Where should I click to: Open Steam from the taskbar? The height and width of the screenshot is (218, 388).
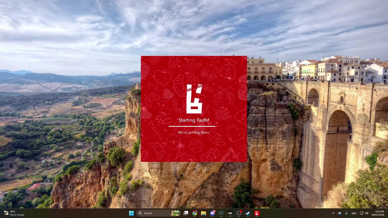coord(248,213)
